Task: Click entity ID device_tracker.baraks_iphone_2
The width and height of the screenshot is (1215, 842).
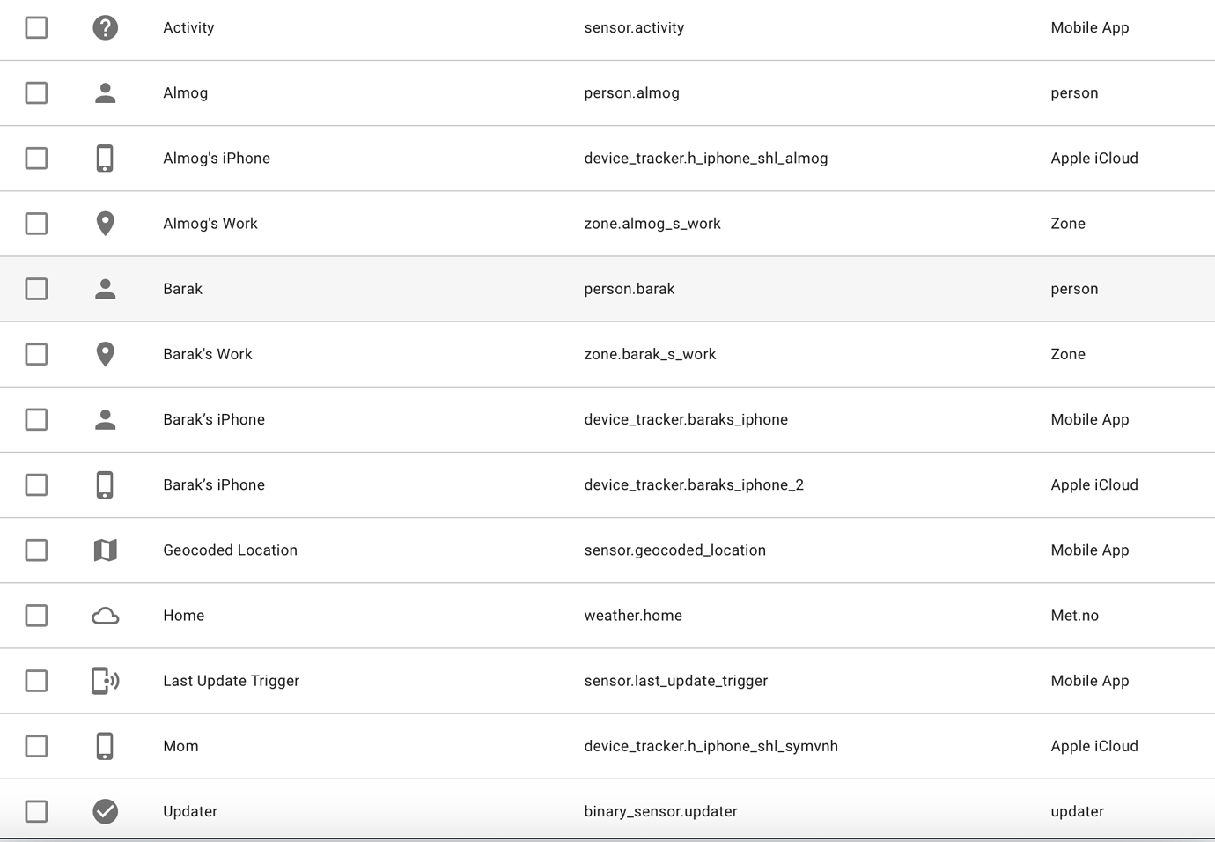Action: coord(694,485)
